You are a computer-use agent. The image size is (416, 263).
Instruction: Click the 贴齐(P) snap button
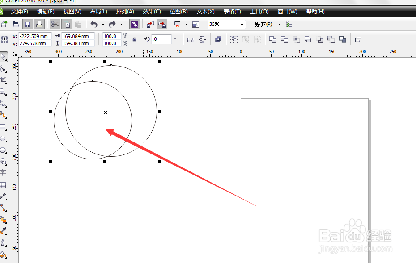click(263, 25)
